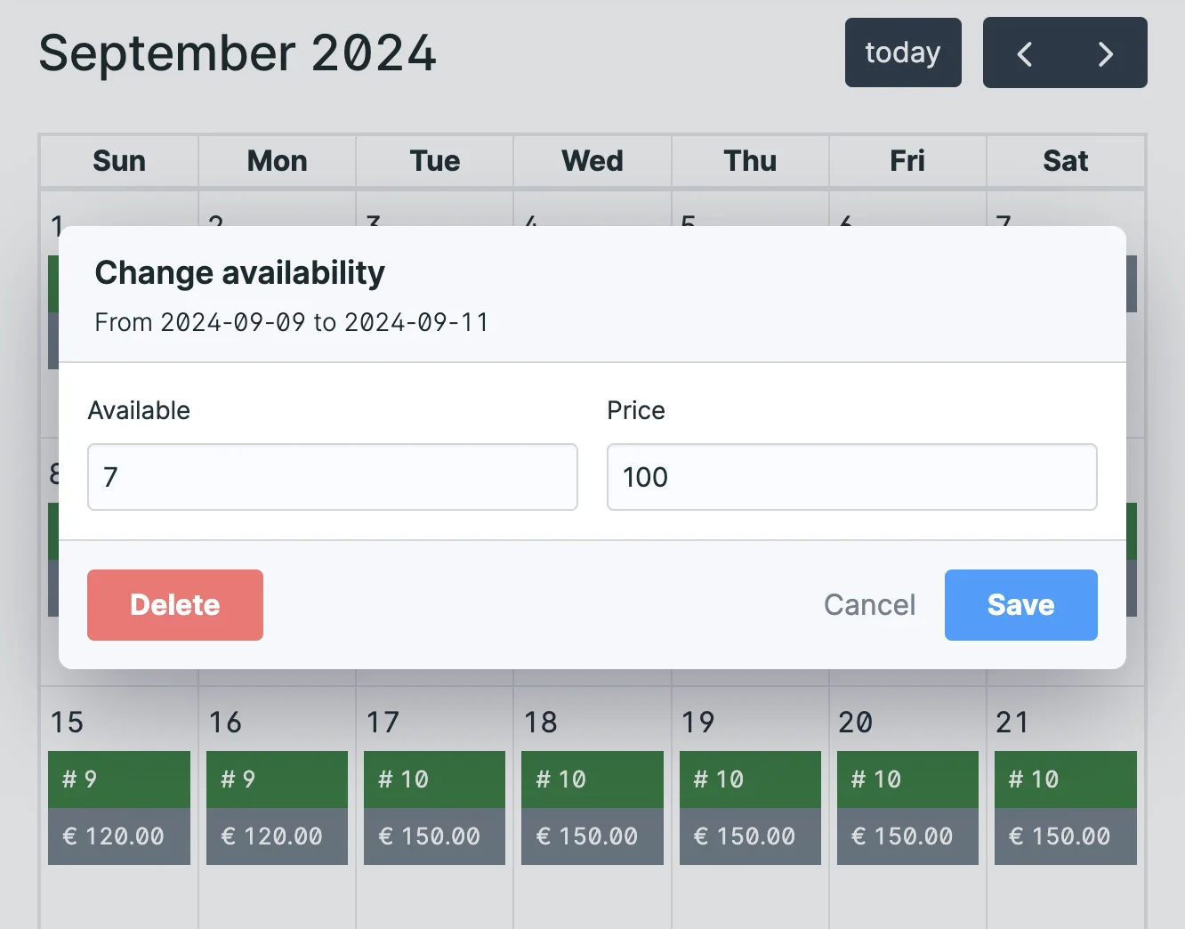Click Cancel to dismiss the dialog
The width and height of the screenshot is (1185, 929).
coord(869,605)
